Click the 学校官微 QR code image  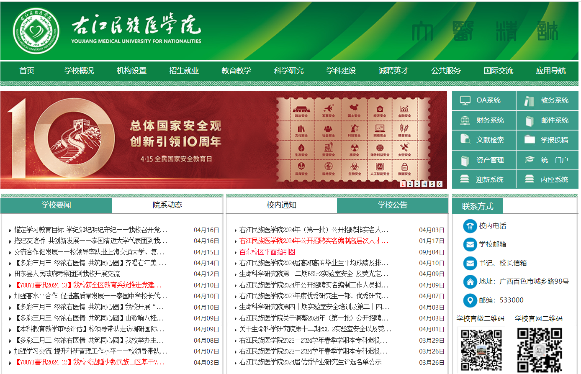pyautogui.click(x=481, y=350)
